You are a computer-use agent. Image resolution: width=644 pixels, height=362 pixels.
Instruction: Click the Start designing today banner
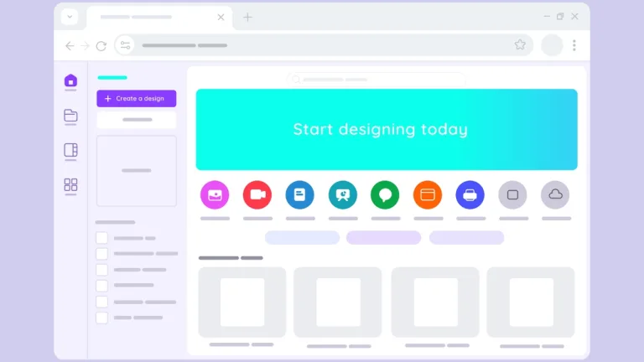(x=387, y=130)
